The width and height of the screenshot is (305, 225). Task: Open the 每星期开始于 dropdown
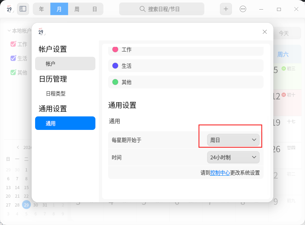tap(233, 140)
